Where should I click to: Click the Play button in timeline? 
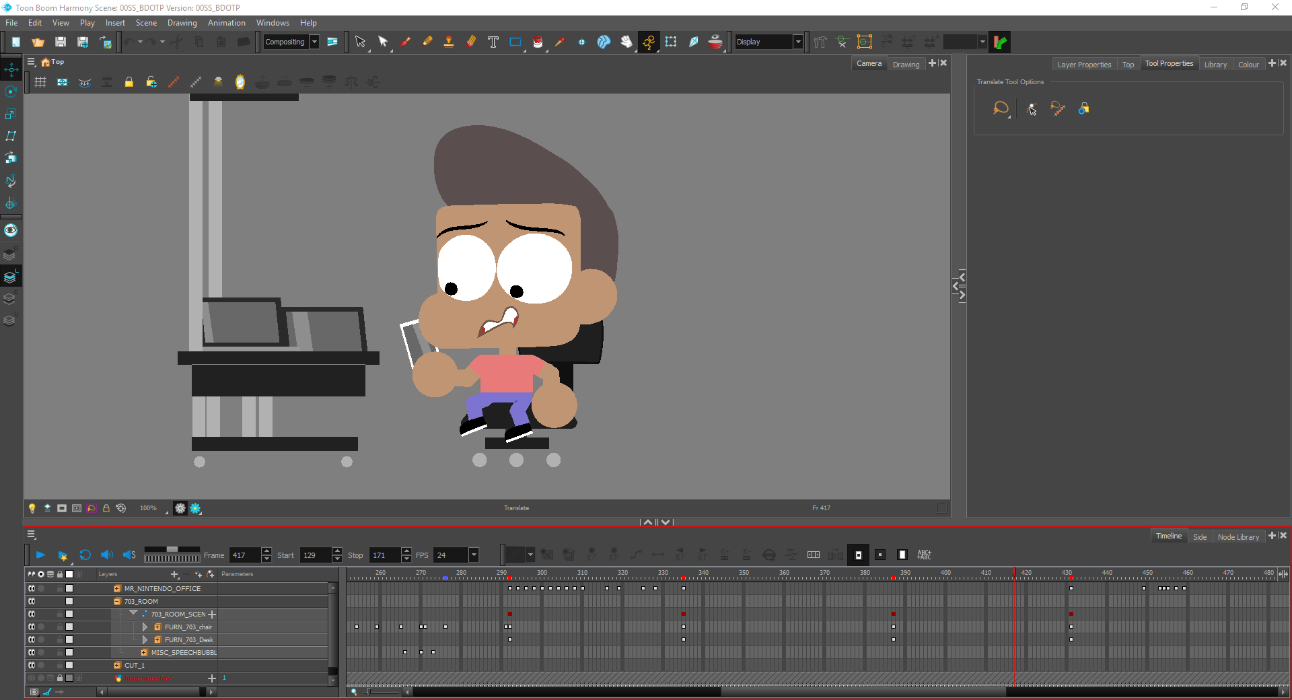[x=40, y=555]
